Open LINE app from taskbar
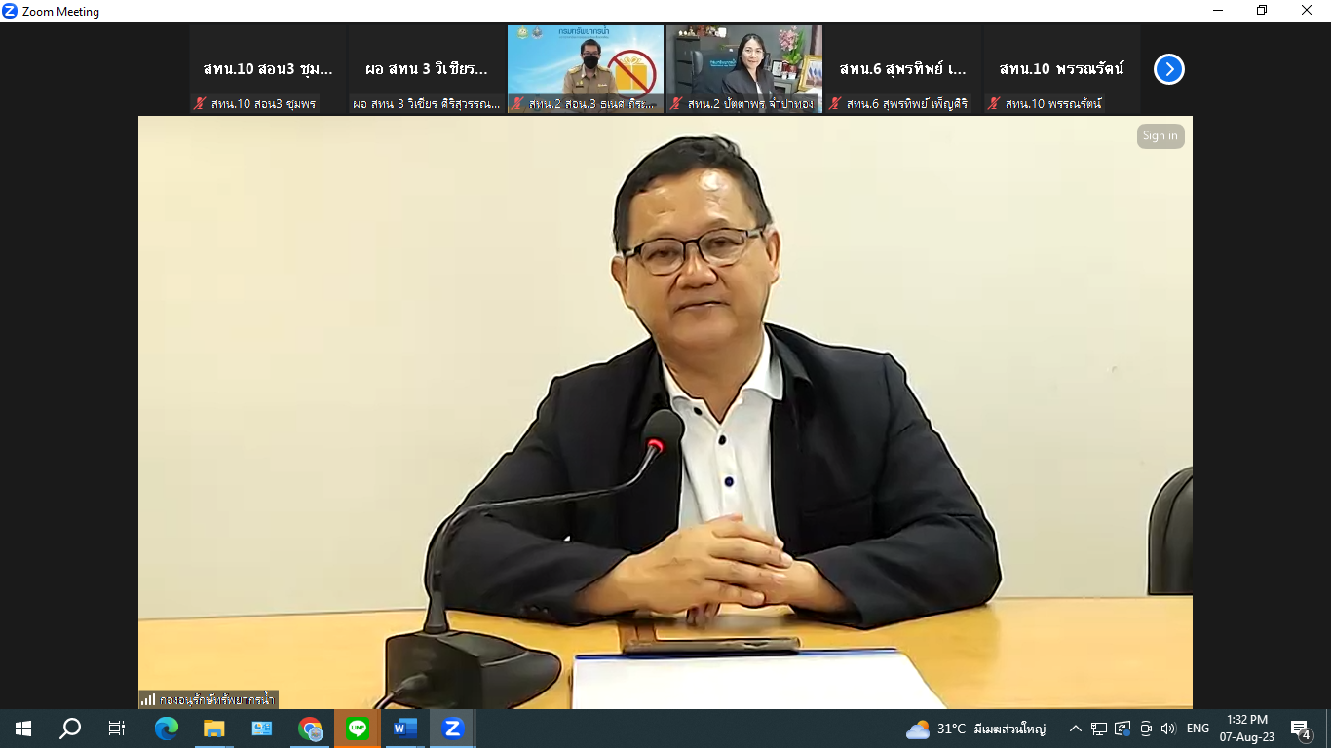 pyautogui.click(x=358, y=728)
